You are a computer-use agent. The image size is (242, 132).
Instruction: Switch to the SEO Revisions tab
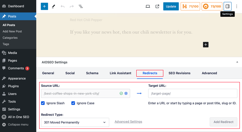point(179,73)
